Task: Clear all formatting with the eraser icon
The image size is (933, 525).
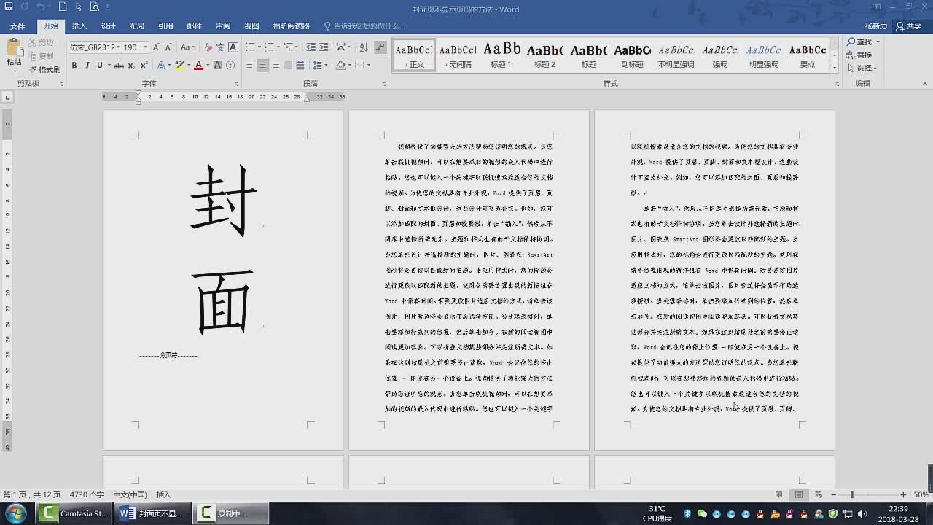Action: (x=208, y=47)
